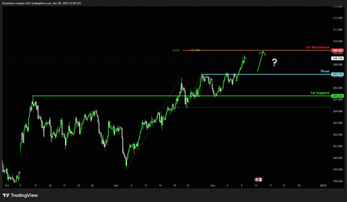The height and width of the screenshot is (202, 347).
Task: Select the 1st Resistance text label
Action: [x=318, y=47]
